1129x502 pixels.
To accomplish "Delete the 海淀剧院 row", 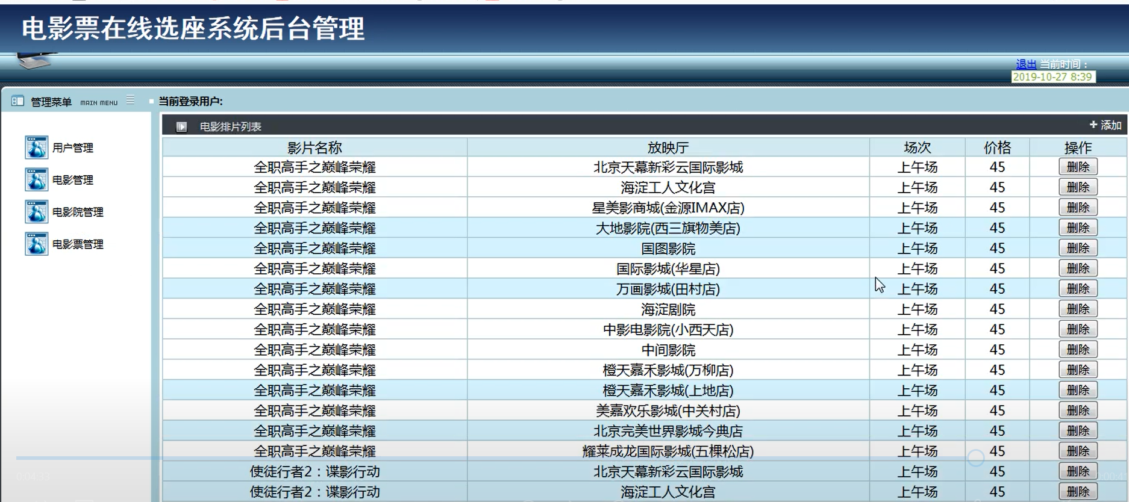I will [1078, 309].
